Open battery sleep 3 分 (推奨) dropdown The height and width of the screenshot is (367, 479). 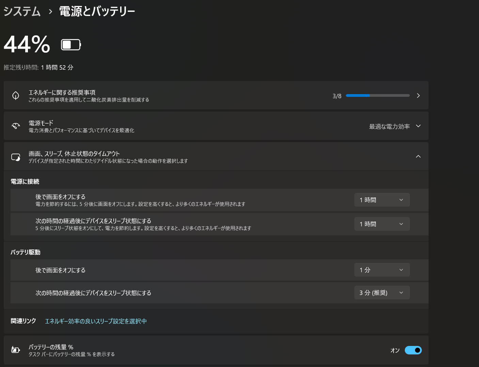tap(382, 293)
